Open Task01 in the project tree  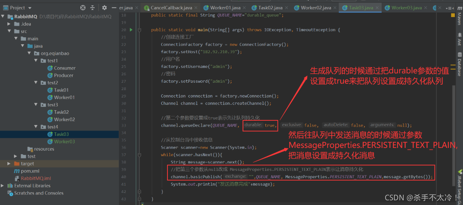tap(61, 90)
